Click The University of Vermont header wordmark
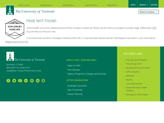Image resolution: width=164 pixels, height=123 pixels. point(35,11)
